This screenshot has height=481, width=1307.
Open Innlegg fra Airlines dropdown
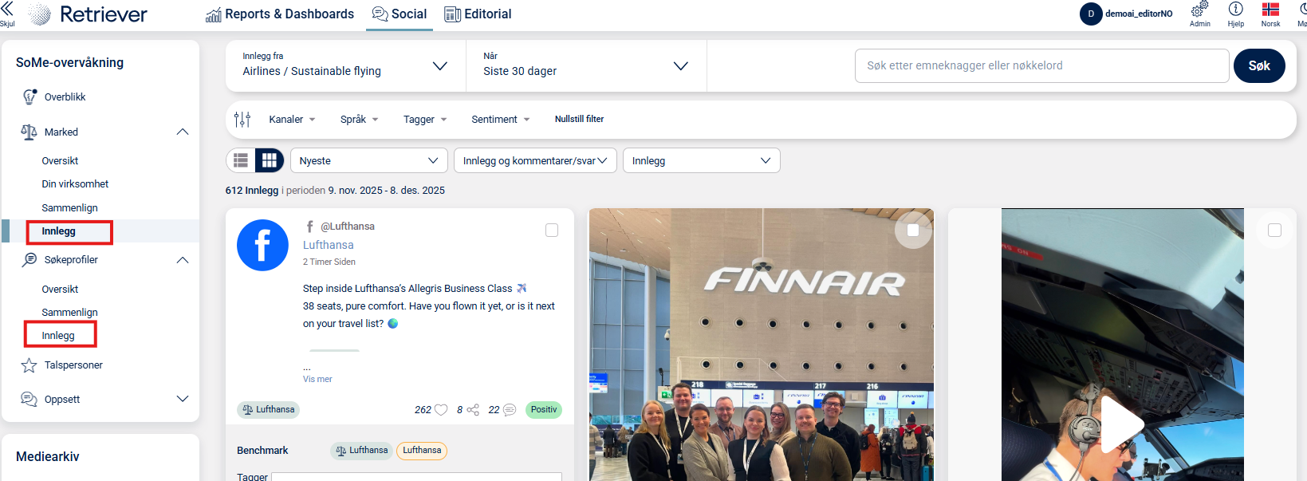pos(345,65)
